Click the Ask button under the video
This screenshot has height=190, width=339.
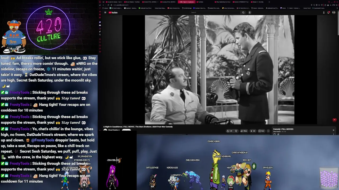click(x=253, y=131)
